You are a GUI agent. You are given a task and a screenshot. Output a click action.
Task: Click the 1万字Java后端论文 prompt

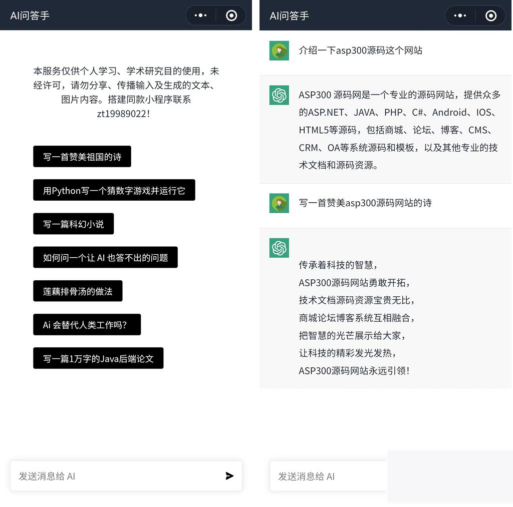pos(98,358)
